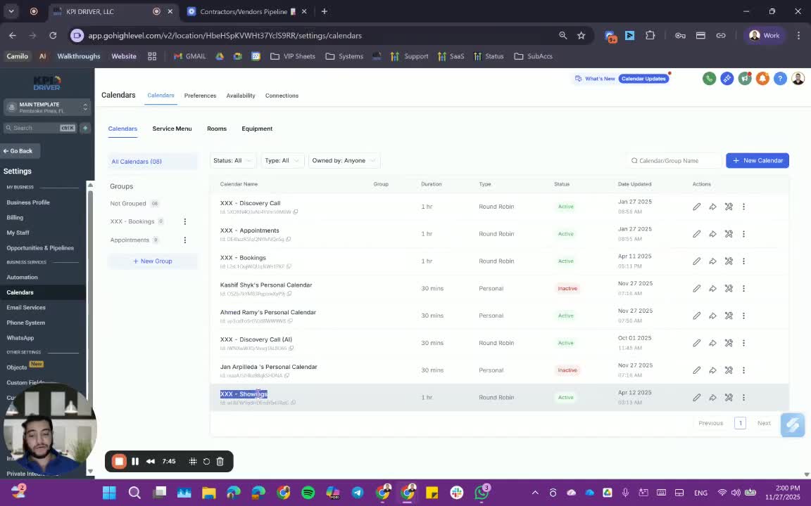Screen dimensions: 811x506
Task: Open options menu for XXX - Bookings group
Action: pos(184,221)
